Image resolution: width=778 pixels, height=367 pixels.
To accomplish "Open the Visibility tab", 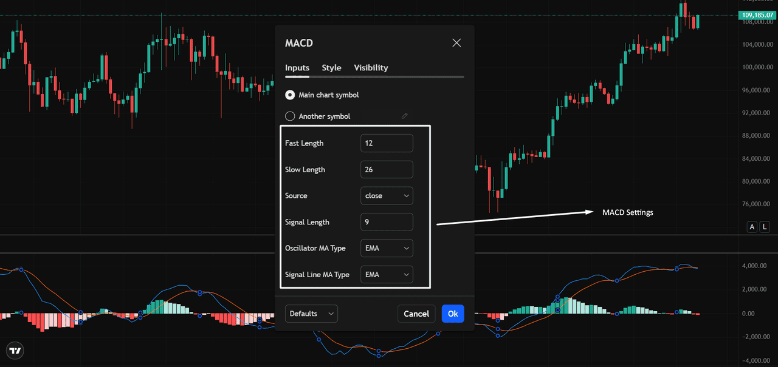I will pos(371,68).
